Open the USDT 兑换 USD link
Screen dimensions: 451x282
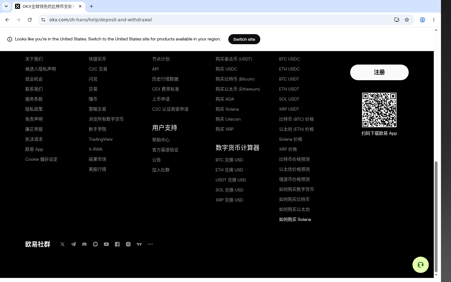point(231,180)
